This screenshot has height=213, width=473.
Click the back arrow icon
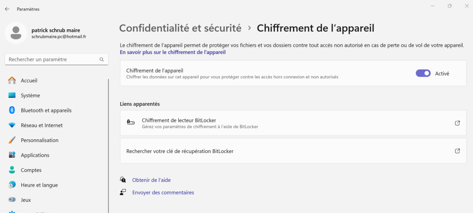click(7, 9)
